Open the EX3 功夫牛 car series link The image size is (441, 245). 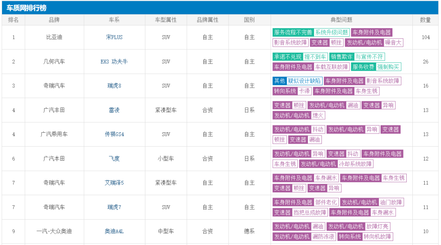114,62
